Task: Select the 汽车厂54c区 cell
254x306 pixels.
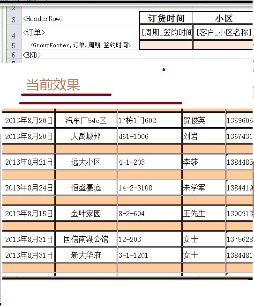Action: click(x=86, y=120)
